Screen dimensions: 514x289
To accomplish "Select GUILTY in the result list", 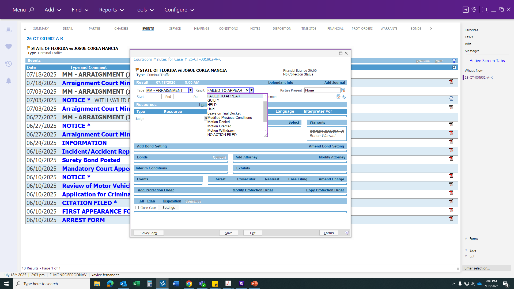I will (213, 100).
